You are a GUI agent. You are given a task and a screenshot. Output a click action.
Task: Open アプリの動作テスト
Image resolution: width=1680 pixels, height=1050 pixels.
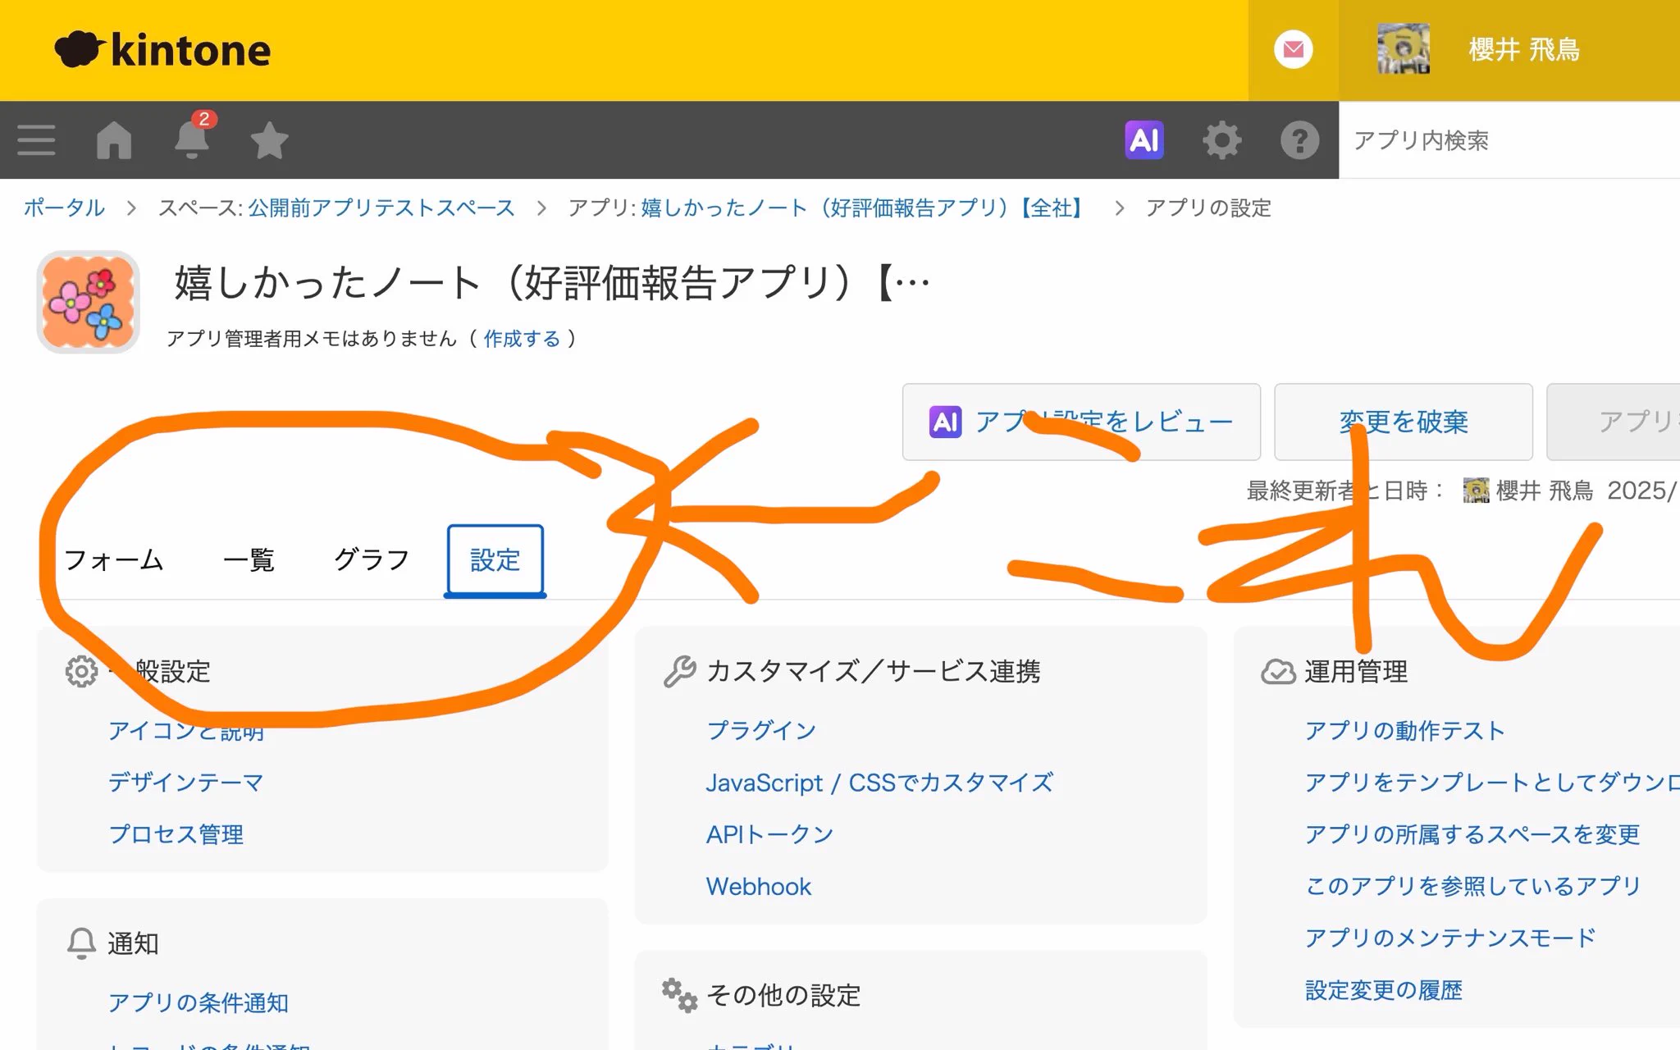(1404, 730)
